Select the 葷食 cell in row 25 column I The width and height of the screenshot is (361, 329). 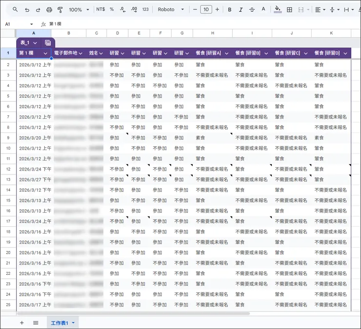[x=252, y=305]
